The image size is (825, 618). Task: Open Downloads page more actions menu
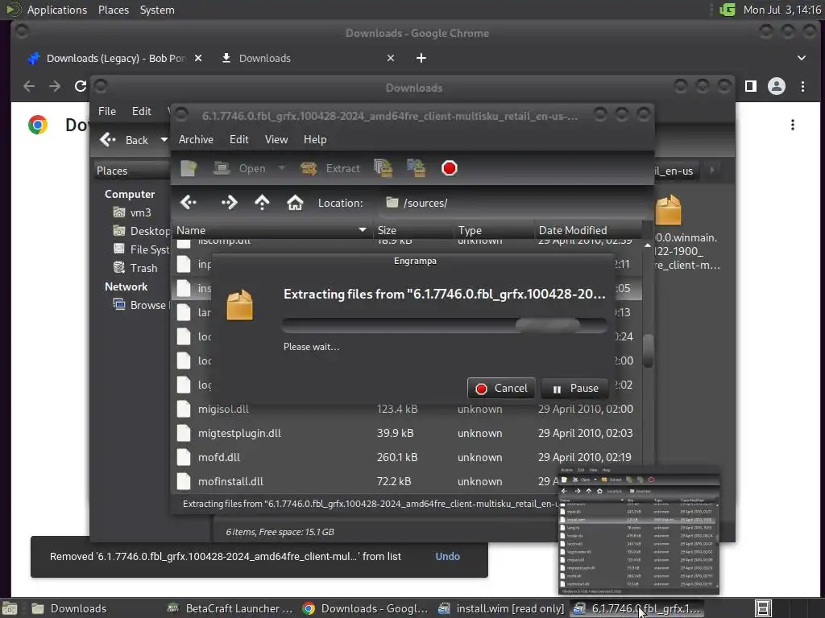(793, 125)
